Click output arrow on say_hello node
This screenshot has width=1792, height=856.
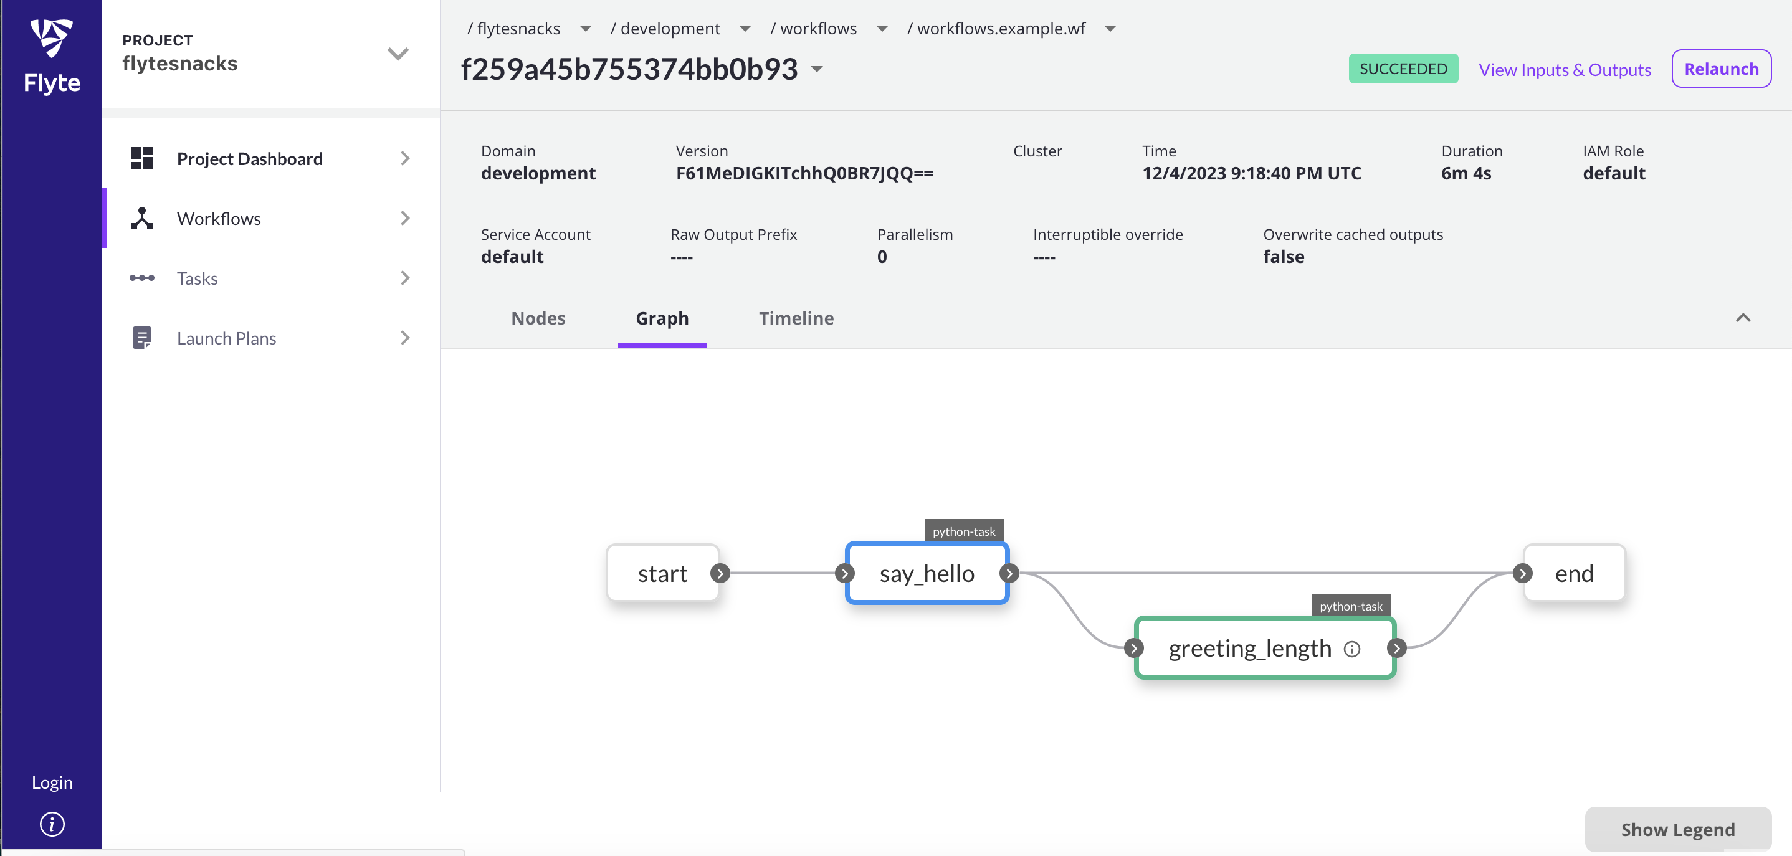pyautogui.click(x=1009, y=574)
